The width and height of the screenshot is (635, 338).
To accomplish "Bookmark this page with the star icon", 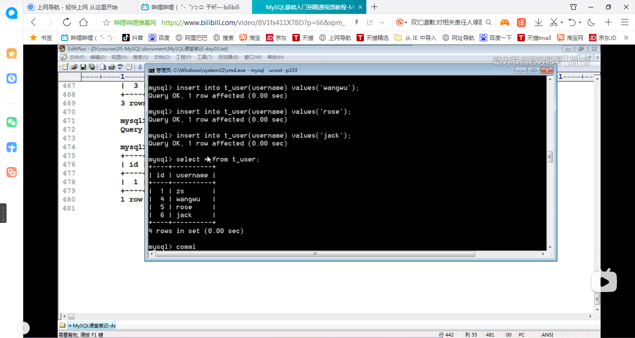I will point(106,22).
